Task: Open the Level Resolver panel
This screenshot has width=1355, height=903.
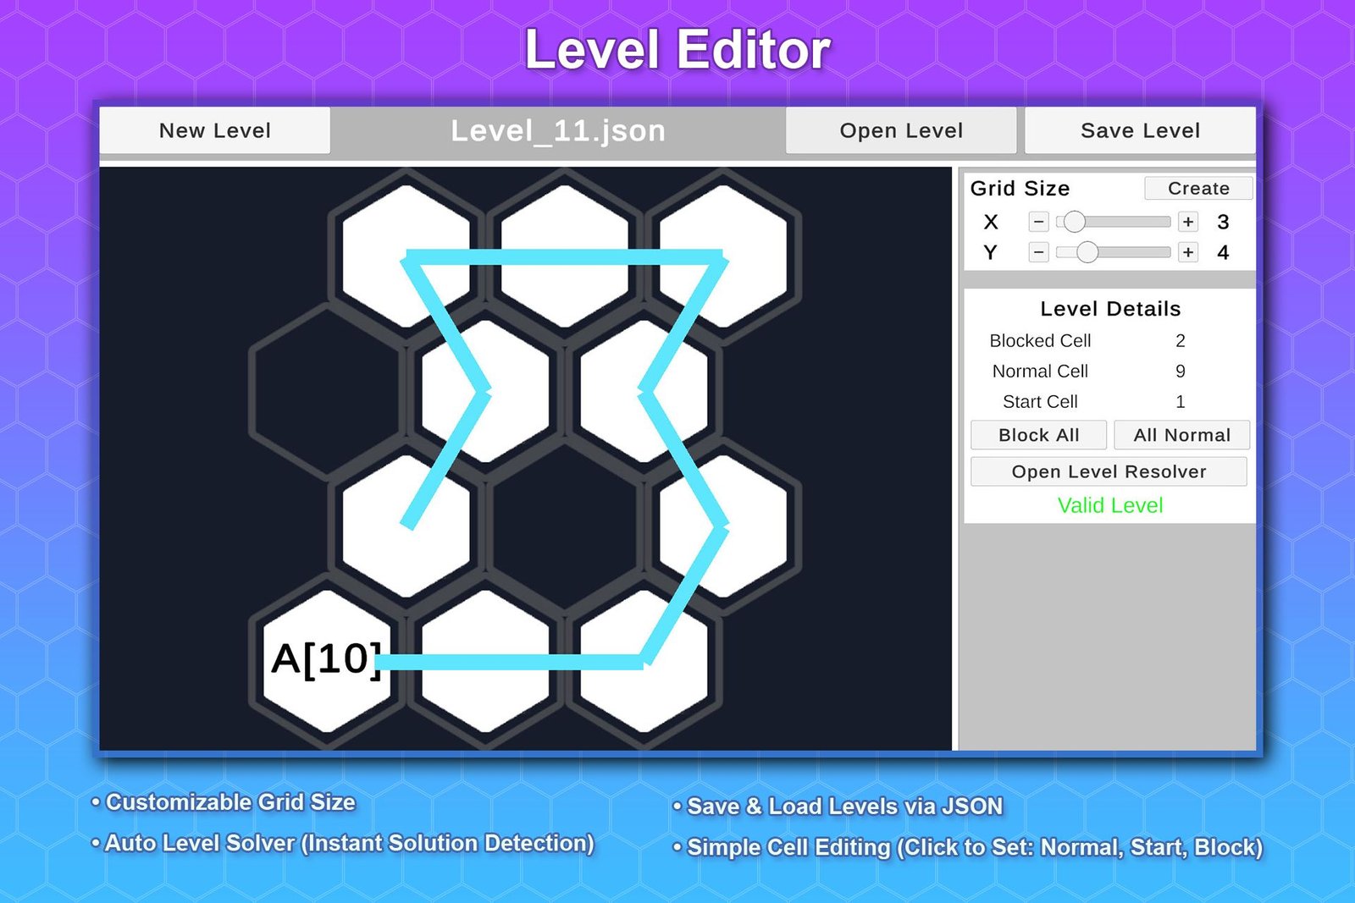Action: coord(1109,471)
